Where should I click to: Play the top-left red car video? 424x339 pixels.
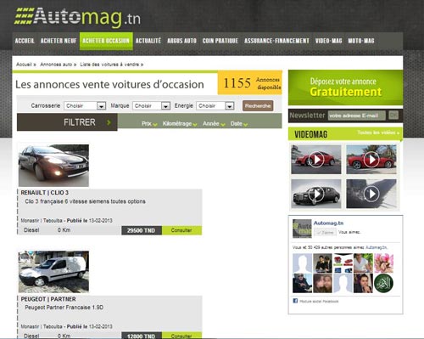[316, 160]
